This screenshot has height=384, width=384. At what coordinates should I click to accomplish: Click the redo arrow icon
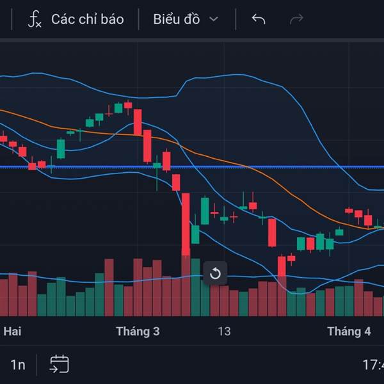pyautogui.click(x=296, y=19)
